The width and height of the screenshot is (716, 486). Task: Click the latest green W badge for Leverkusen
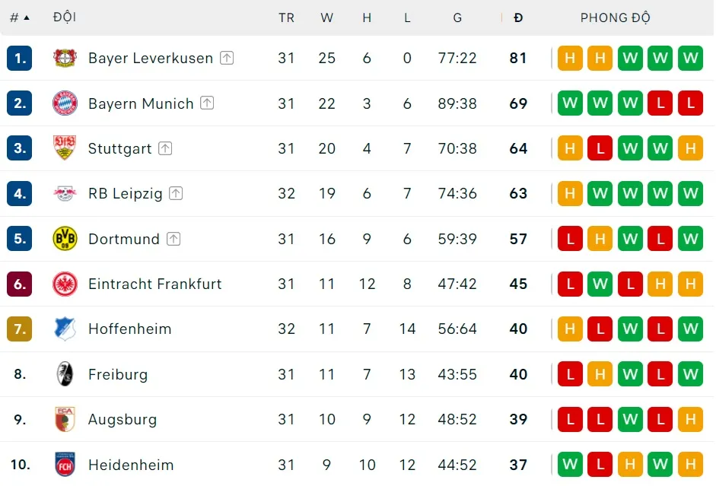[690, 58]
